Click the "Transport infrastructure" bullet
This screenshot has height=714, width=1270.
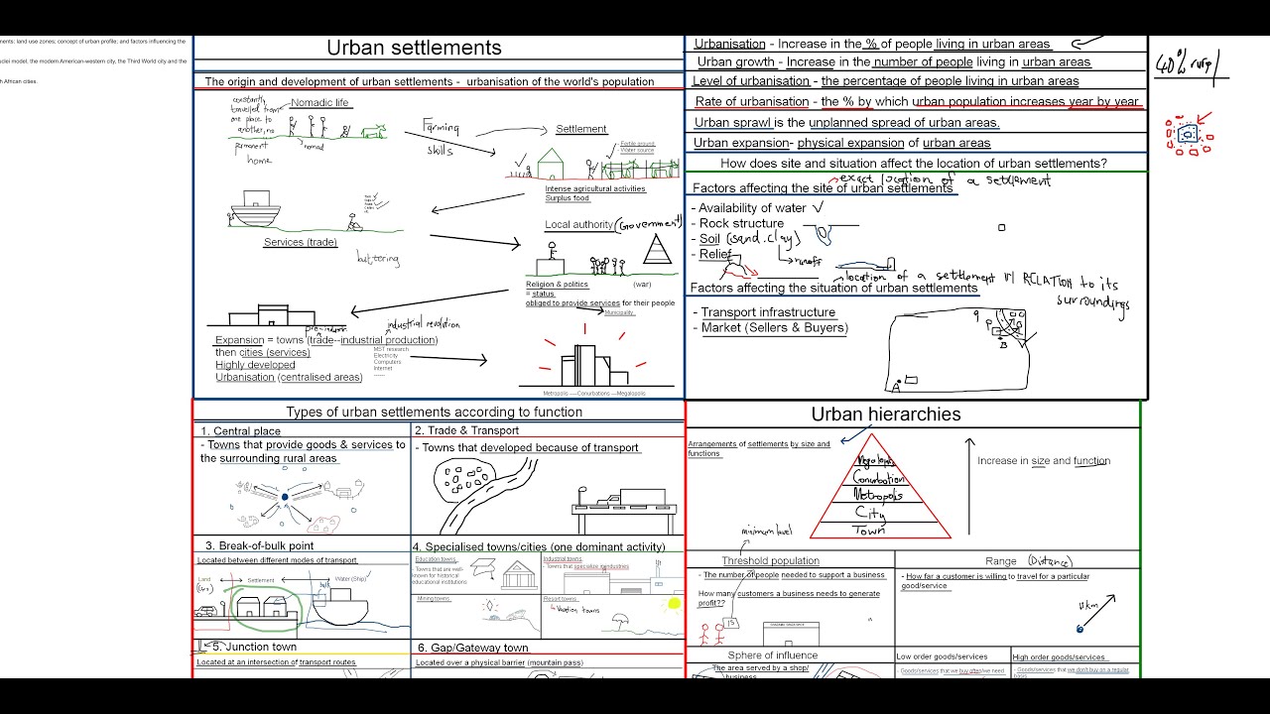click(x=764, y=312)
